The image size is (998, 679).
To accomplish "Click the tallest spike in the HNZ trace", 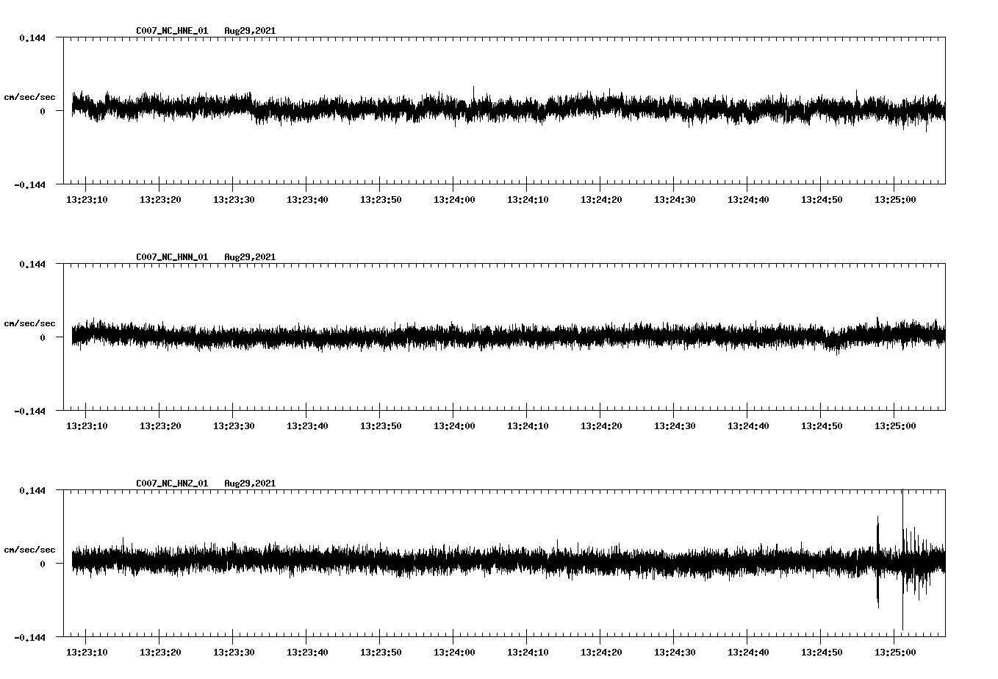I will (x=902, y=560).
